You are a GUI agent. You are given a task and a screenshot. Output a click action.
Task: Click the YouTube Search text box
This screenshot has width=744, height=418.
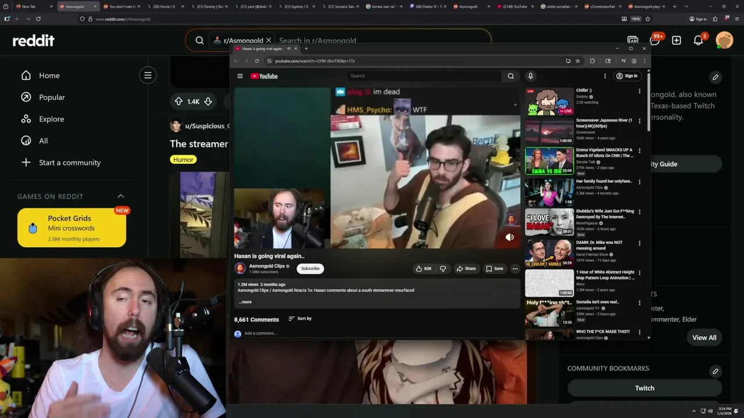point(424,76)
